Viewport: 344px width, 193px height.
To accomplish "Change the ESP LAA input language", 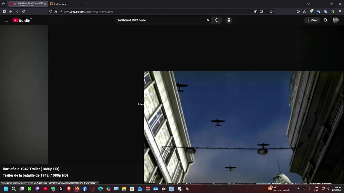I will [x=316, y=189].
